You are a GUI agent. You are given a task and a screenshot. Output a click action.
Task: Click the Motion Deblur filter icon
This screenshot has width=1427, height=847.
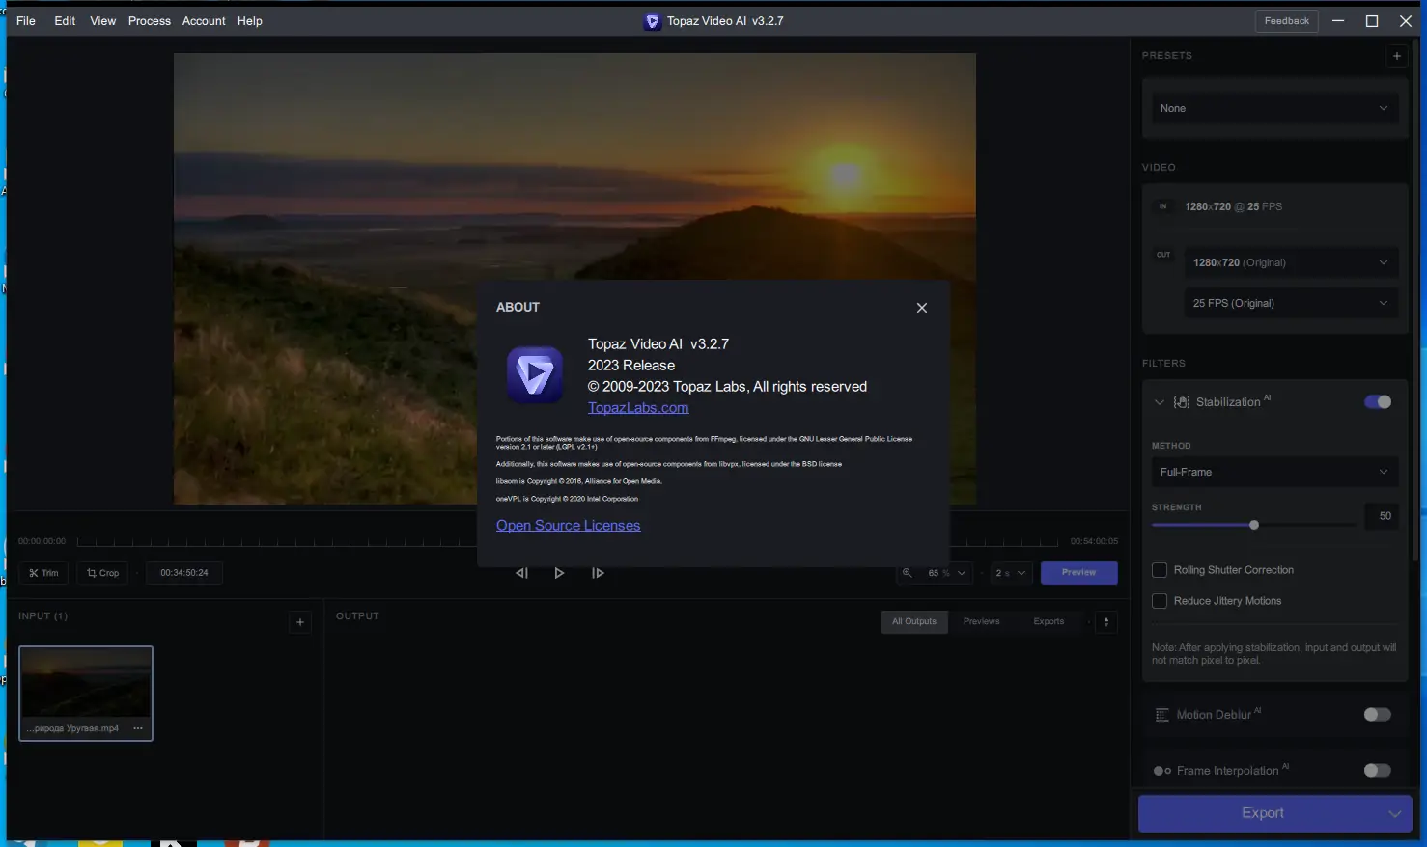click(x=1162, y=715)
